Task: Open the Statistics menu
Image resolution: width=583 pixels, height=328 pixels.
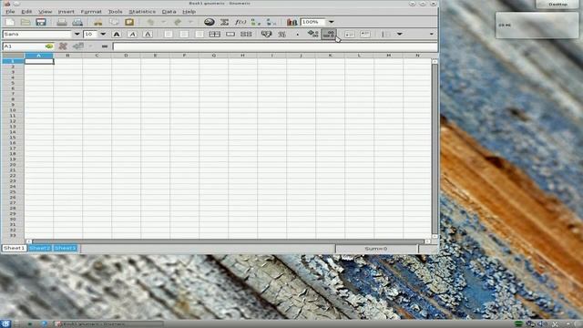Action: click(142, 12)
